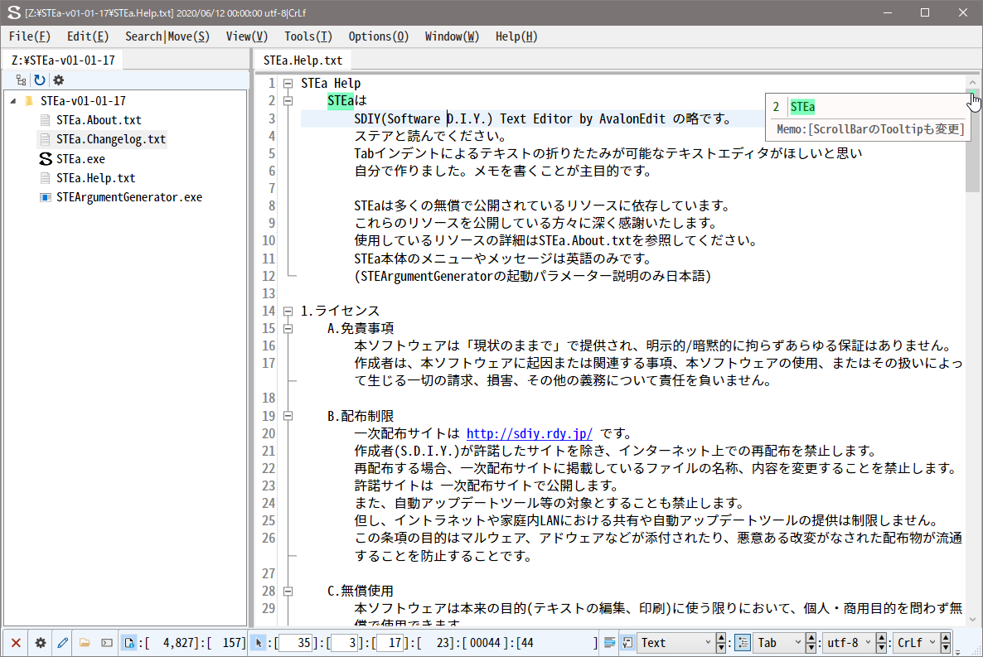Collapse the STEa-v01-01-17 tree node

pos(13,101)
